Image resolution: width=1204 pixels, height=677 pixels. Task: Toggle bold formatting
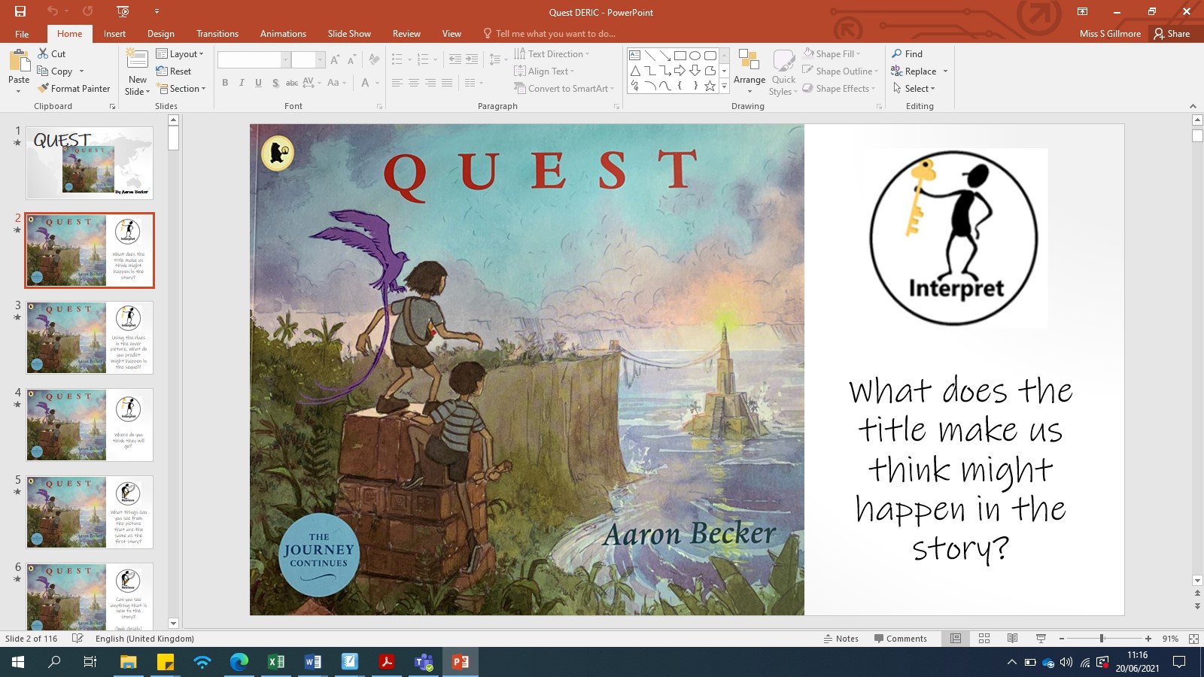tap(225, 84)
